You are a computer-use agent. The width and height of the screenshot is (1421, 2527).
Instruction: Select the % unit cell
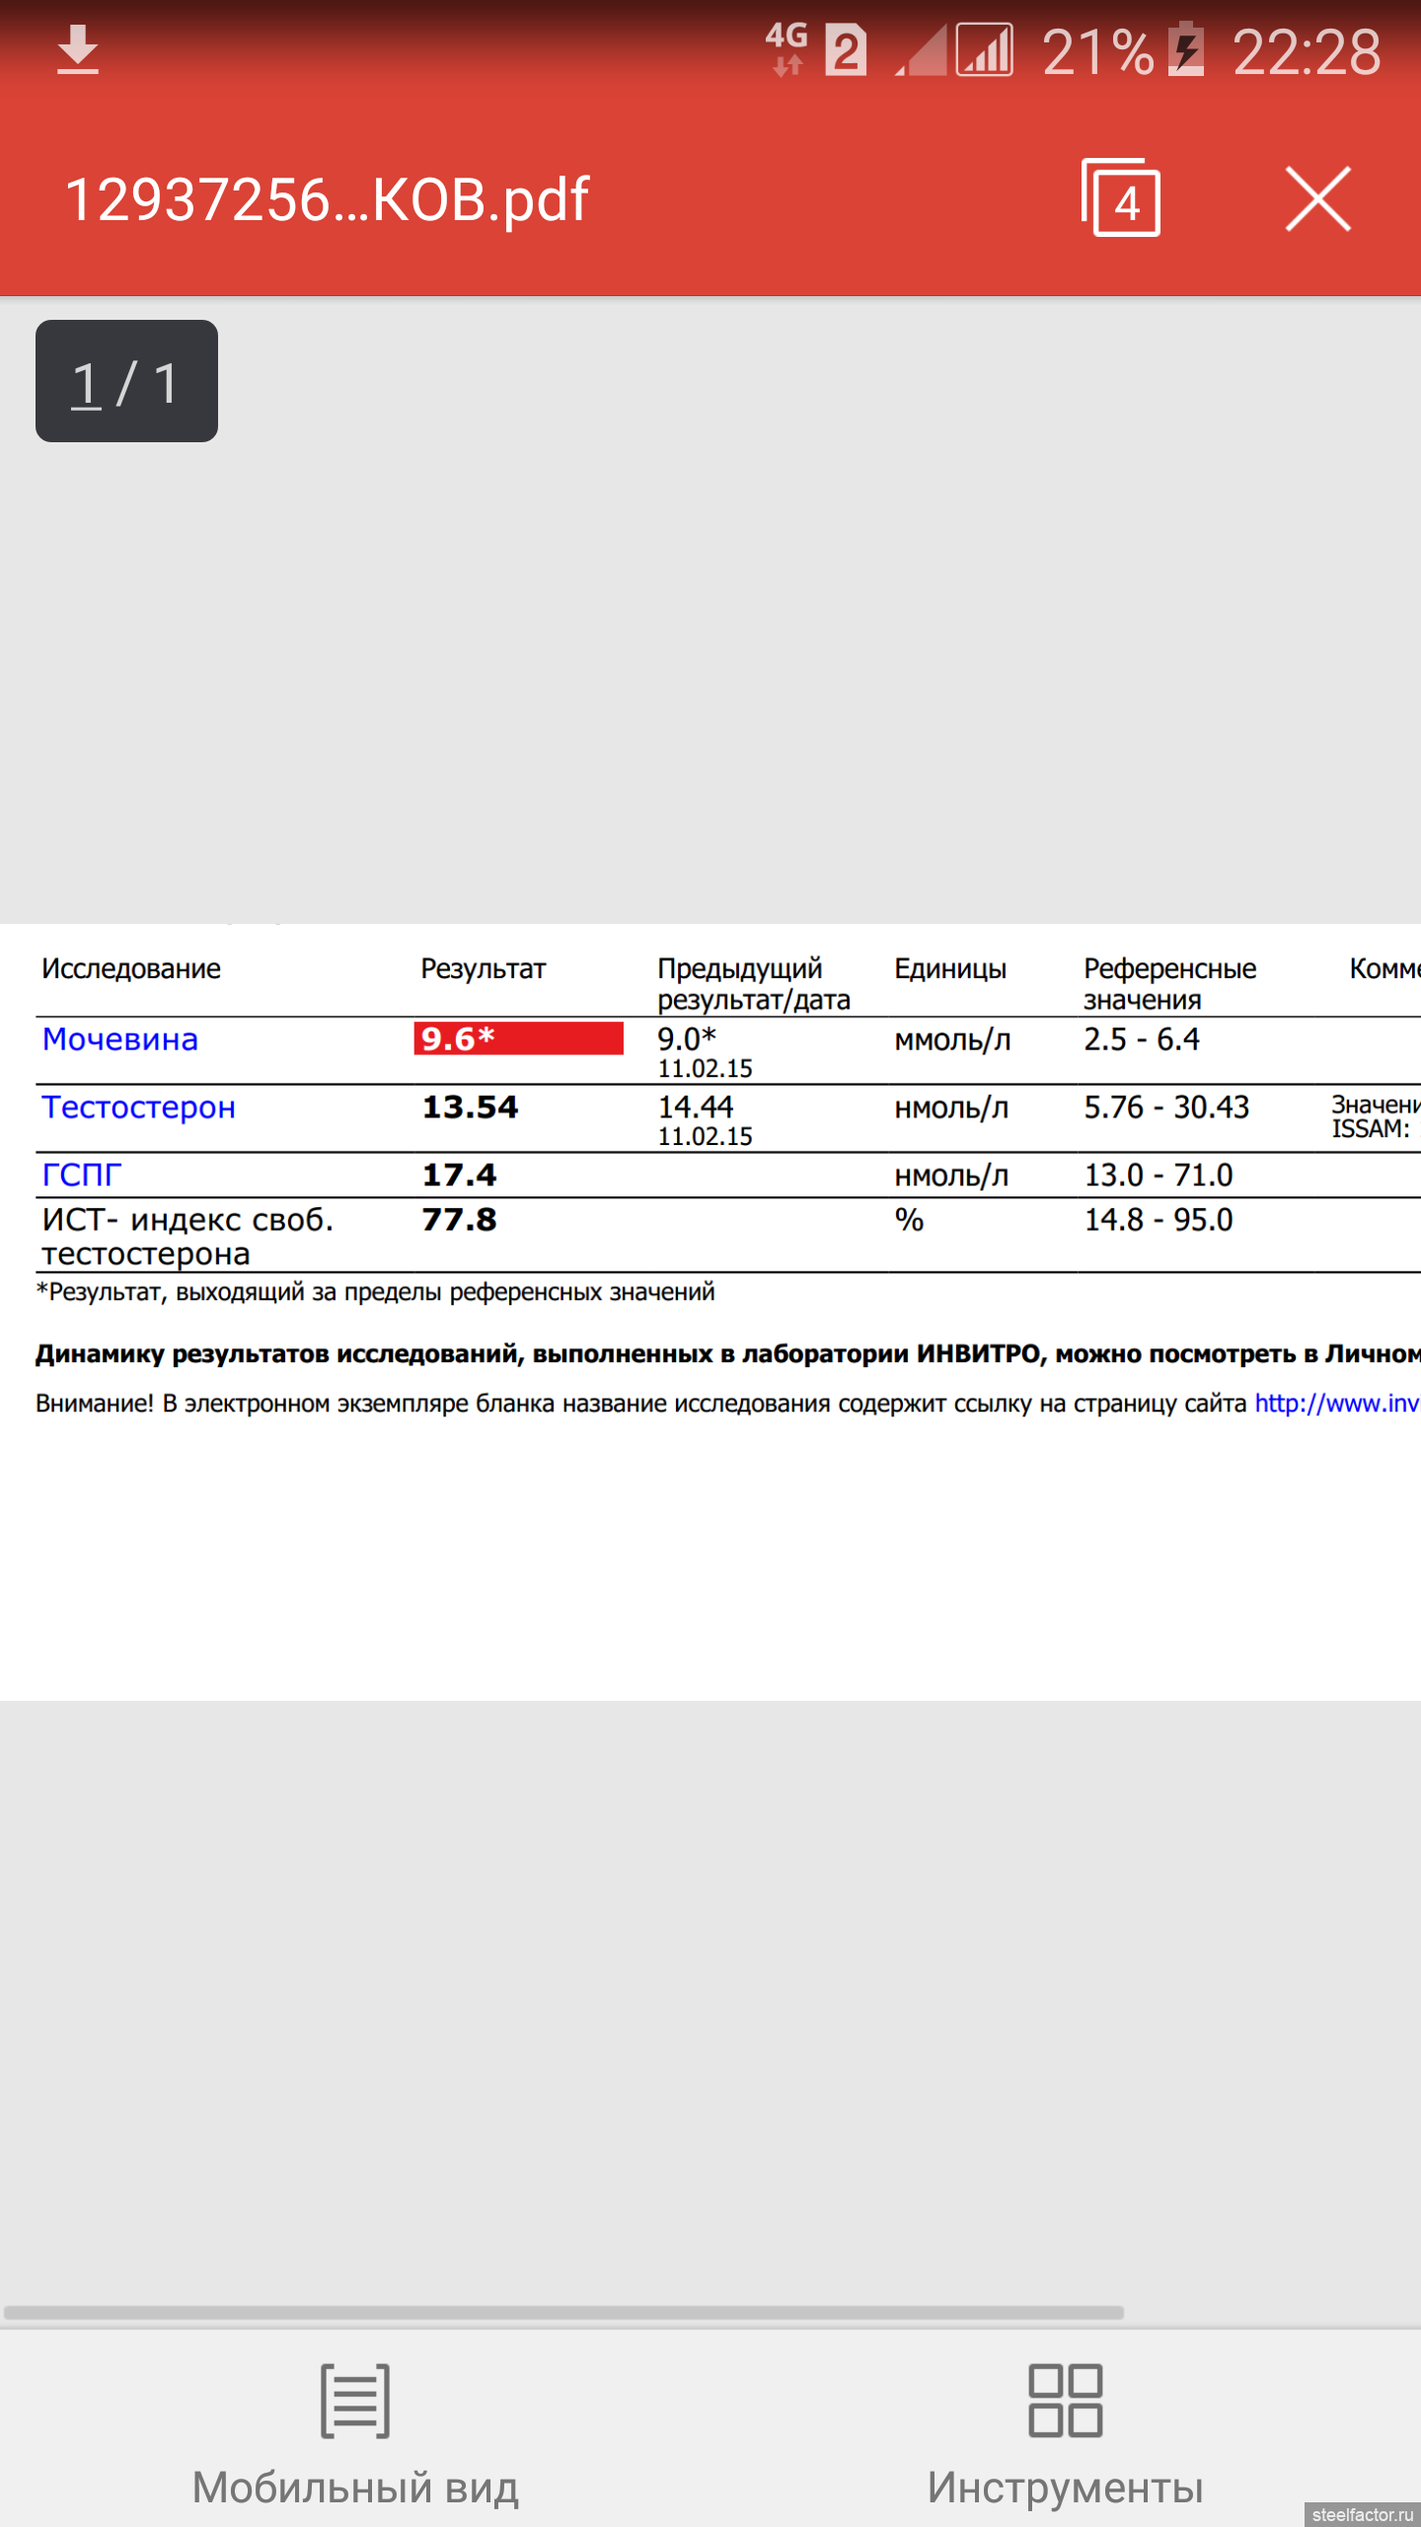point(909,1220)
